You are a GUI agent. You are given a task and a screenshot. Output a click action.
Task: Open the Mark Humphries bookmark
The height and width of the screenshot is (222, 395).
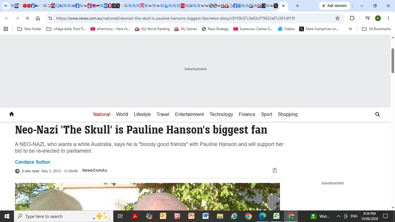tap(319, 29)
